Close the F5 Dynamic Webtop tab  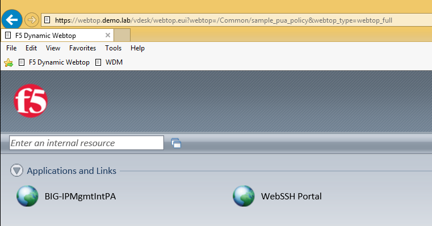[x=108, y=35]
